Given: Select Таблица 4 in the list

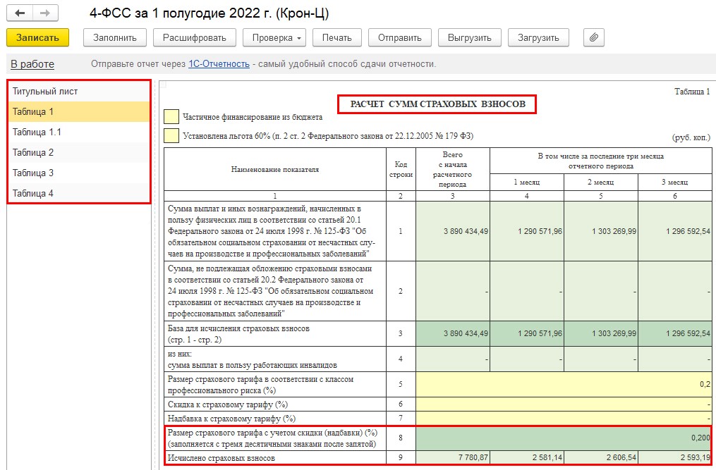Looking at the screenshot, I should coord(33,194).
